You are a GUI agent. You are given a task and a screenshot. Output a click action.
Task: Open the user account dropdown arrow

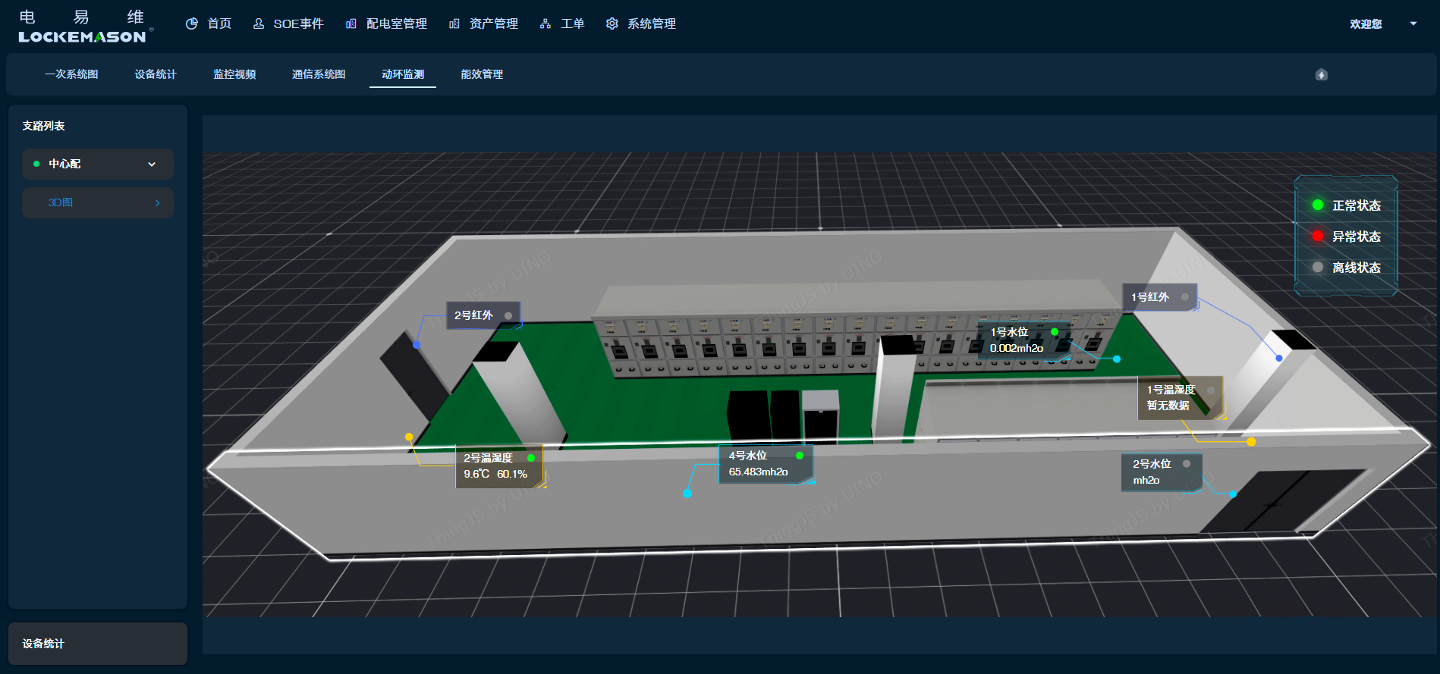(x=1413, y=24)
